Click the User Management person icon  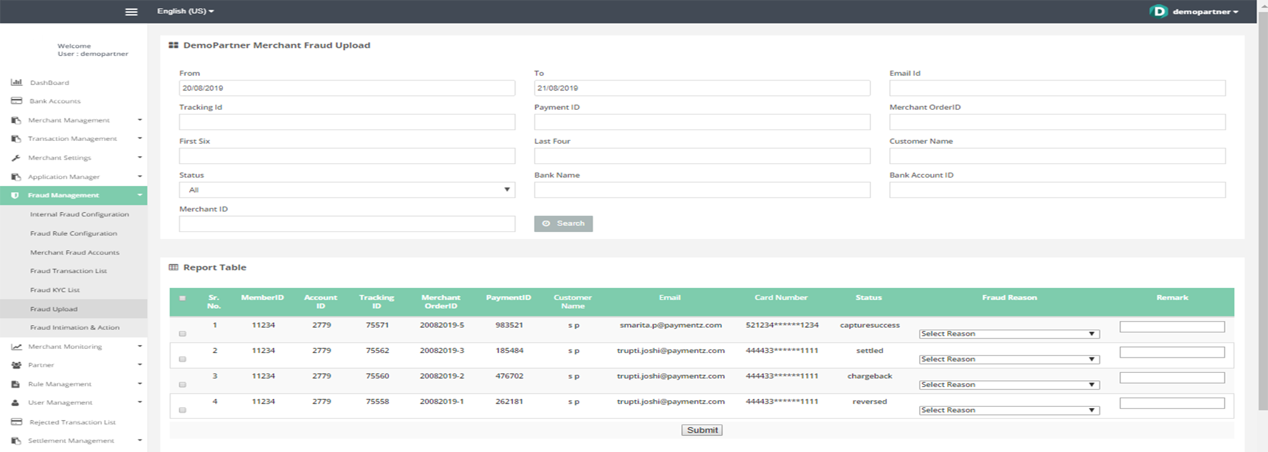click(15, 403)
